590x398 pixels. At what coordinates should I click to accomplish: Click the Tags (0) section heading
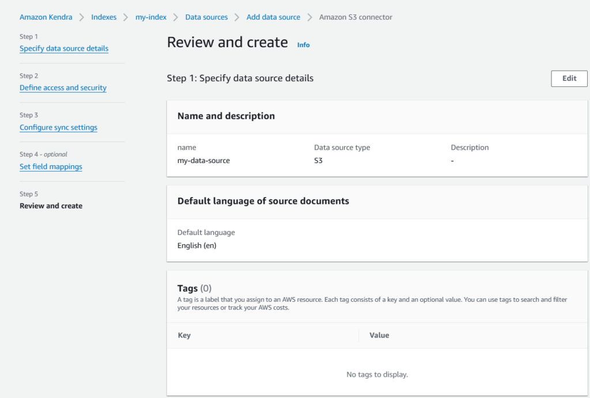[x=194, y=288]
